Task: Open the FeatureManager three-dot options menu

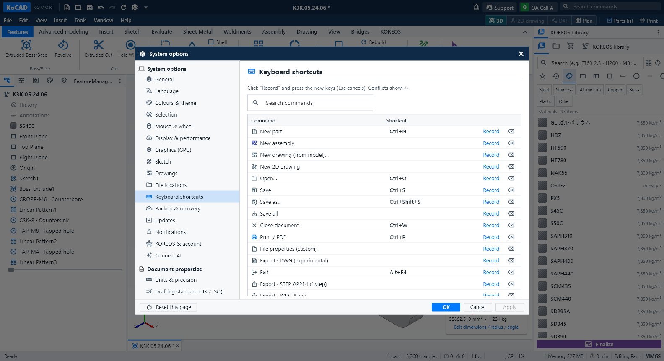Action: coord(120,81)
